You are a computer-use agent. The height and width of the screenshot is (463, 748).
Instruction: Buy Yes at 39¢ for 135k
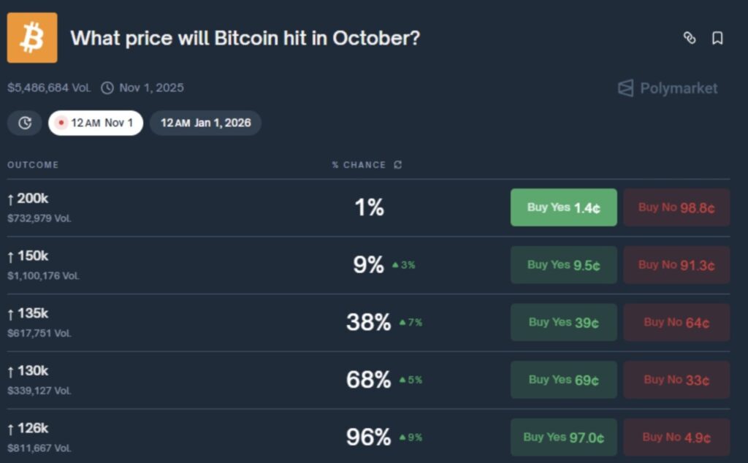pyautogui.click(x=563, y=322)
